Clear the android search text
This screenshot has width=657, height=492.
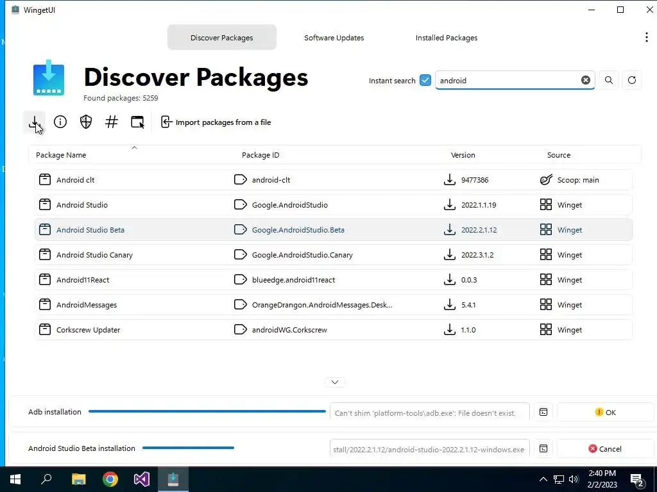click(586, 80)
